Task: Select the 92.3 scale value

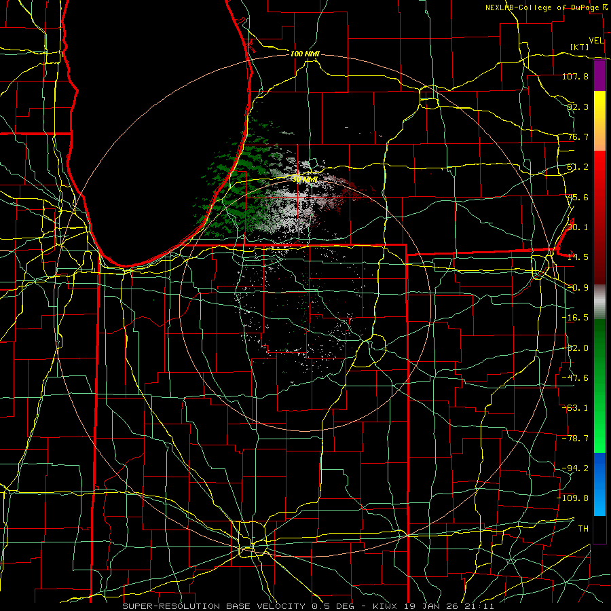Action: coord(578,107)
